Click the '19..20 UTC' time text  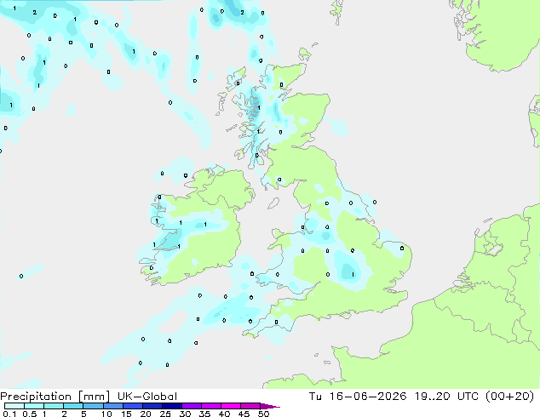point(446,397)
